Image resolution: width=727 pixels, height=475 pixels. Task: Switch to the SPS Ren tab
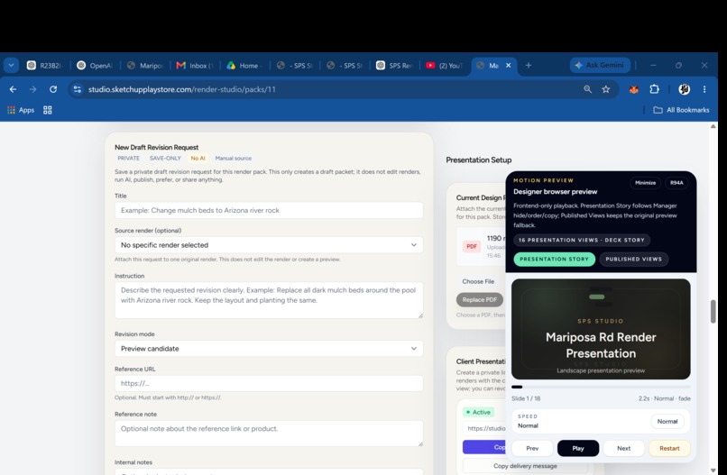tap(394, 65)
